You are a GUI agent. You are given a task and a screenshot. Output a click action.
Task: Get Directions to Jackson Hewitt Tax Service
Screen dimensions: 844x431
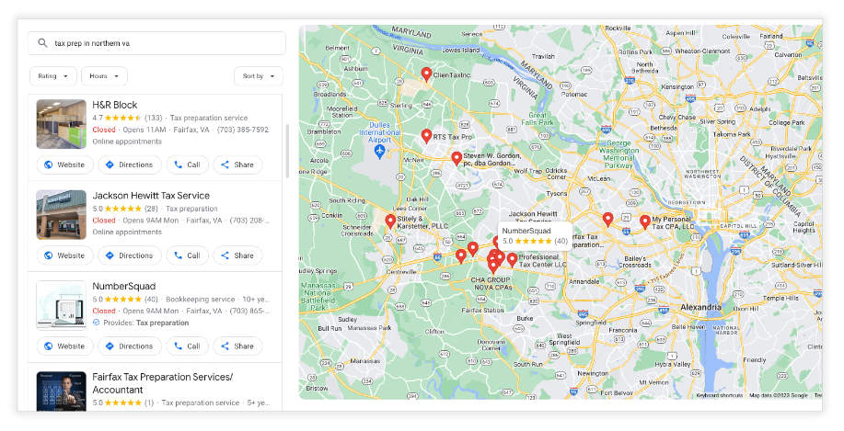click(129, 255)
